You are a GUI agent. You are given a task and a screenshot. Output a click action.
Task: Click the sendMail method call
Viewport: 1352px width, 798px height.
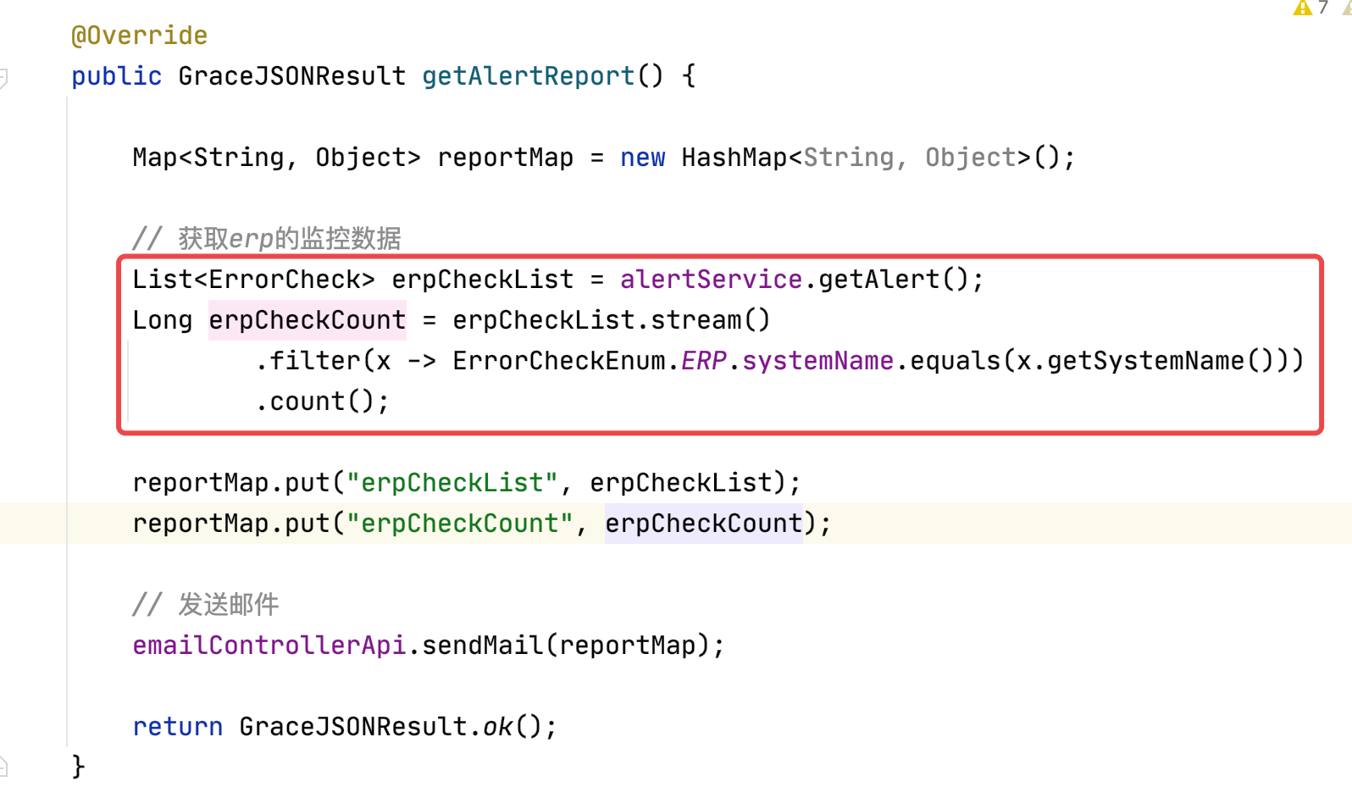point(482,646)
